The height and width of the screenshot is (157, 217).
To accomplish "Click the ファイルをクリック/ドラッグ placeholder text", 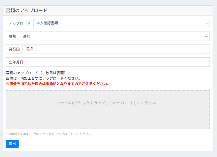I will pyautogui.click(x=107, y=103).
